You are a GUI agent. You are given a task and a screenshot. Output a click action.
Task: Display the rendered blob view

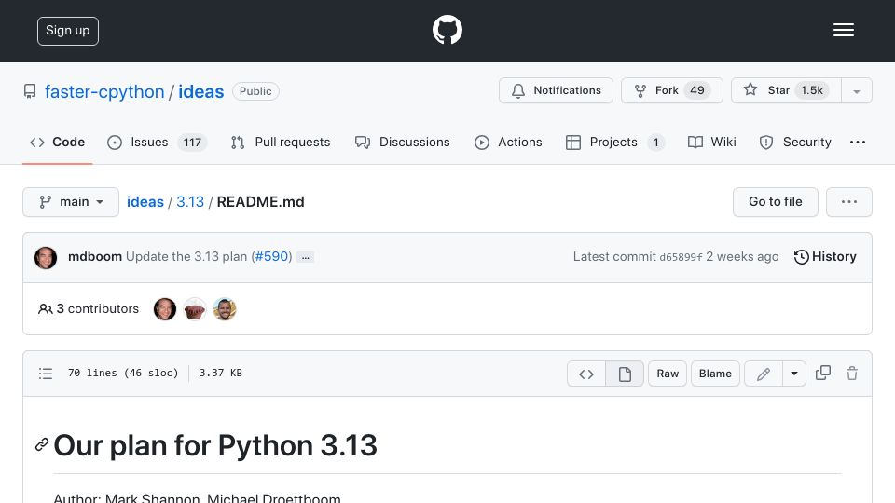tap(625, 374)
